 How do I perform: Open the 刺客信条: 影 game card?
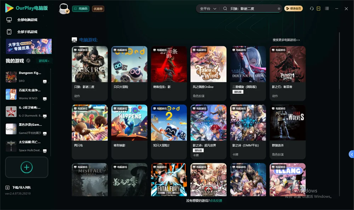coord(169,73)
